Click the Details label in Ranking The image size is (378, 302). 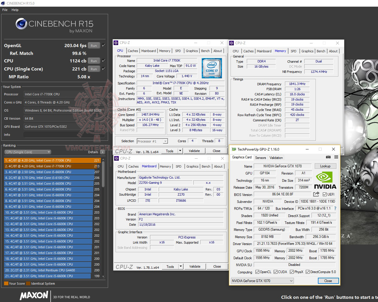pyautogui.click(x=93, y=152)
